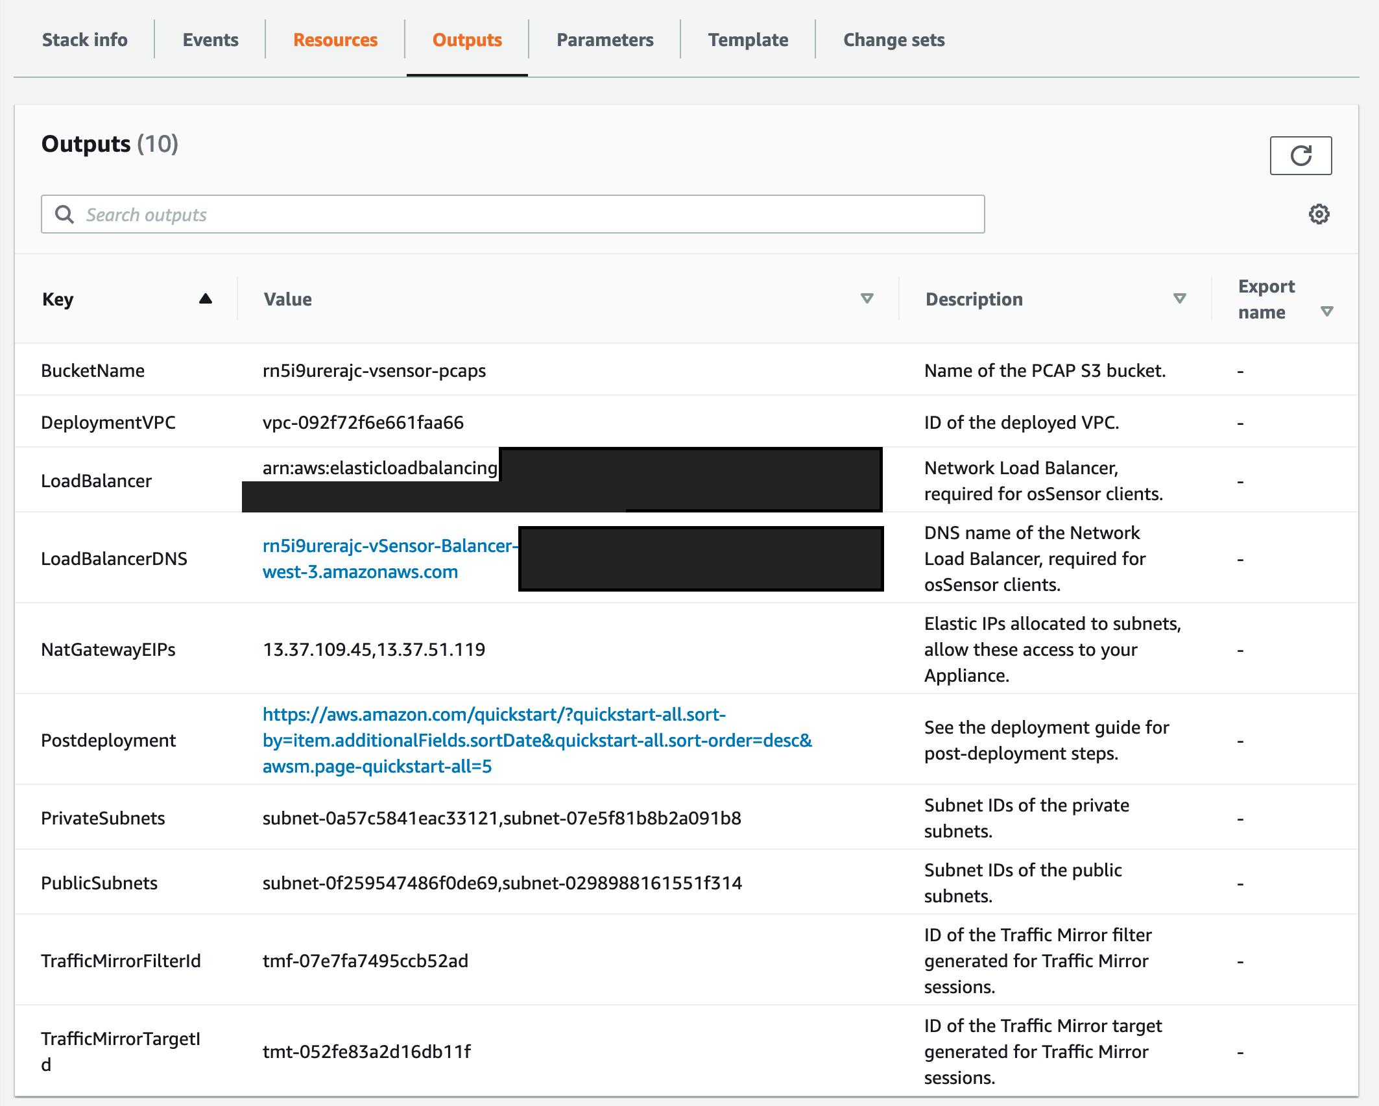This screenshot has width=1379, height=1106.
Task: Select the PublicSubnets key cell
Action: (99, 883)
